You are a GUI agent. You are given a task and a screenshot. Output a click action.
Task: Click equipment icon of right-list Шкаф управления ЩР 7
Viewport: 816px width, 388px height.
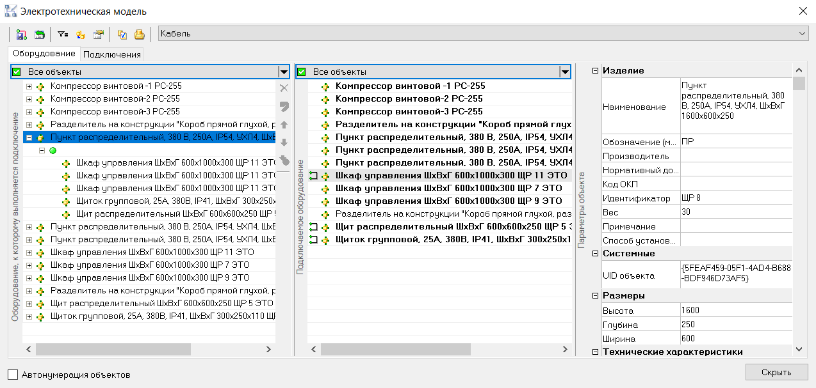coord(326,188)
